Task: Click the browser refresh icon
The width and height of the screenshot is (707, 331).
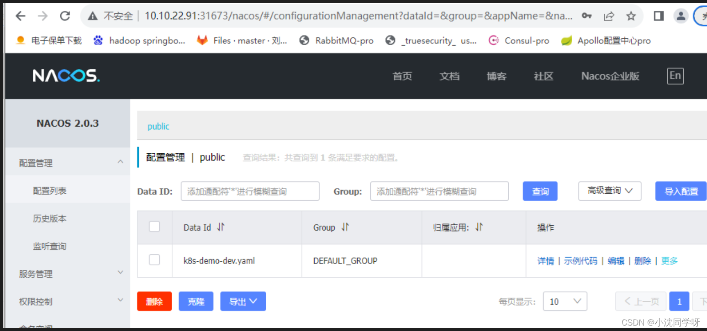Action: [65, 15]
